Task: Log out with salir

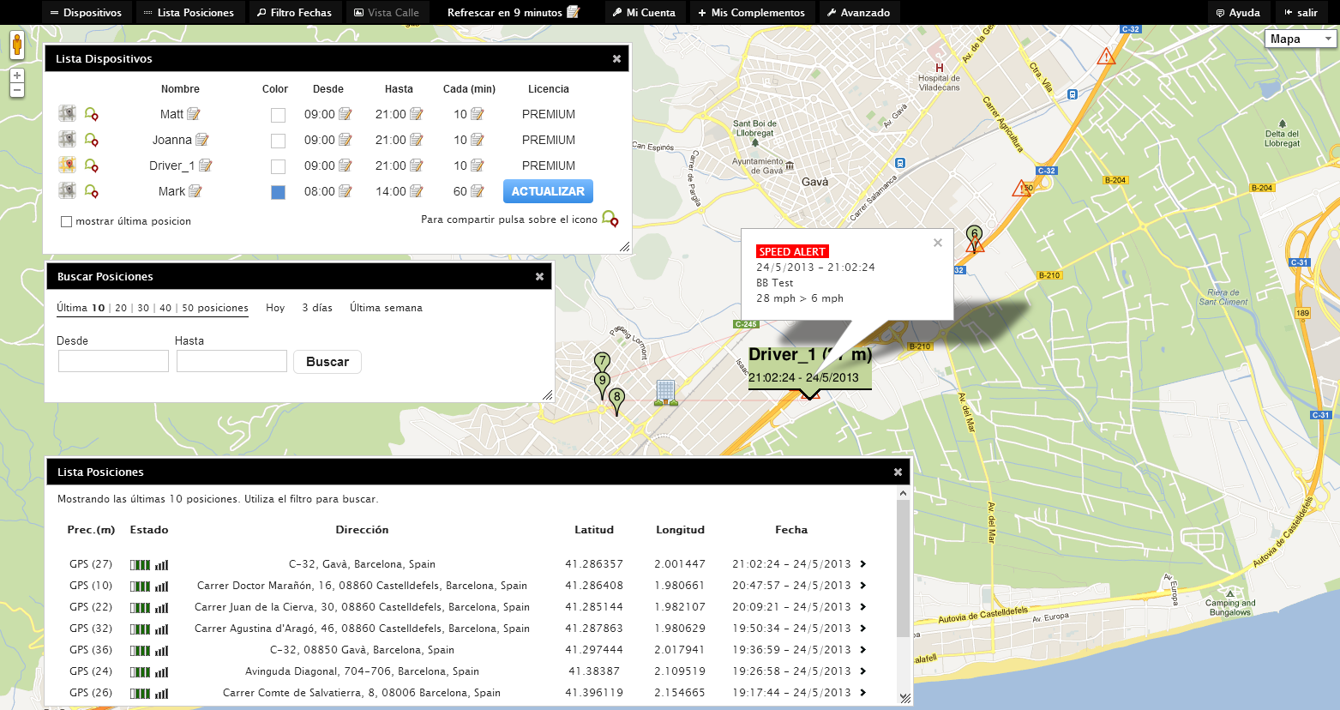Action: tap(1301, 12)
